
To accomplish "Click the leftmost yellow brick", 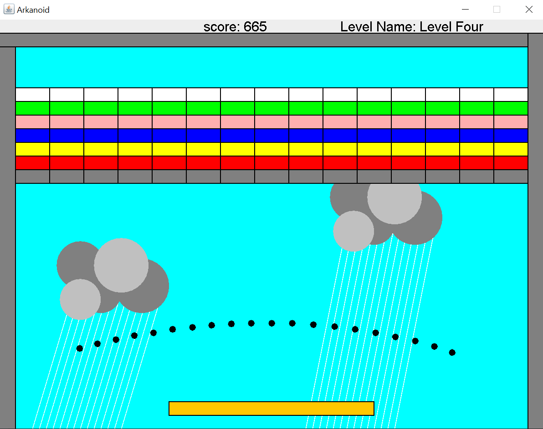I will [32, 149].
